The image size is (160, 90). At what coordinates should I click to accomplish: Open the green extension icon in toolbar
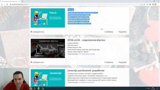147,4
